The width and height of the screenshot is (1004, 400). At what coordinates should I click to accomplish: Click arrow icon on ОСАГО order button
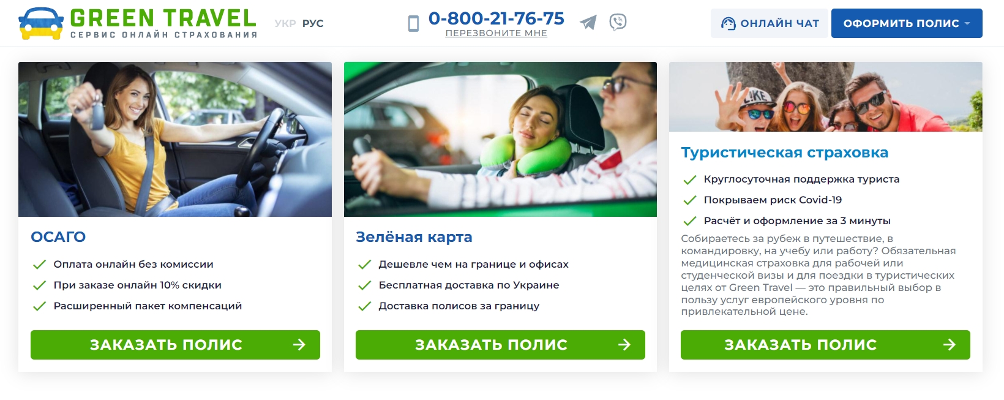(x=299, y=345)
